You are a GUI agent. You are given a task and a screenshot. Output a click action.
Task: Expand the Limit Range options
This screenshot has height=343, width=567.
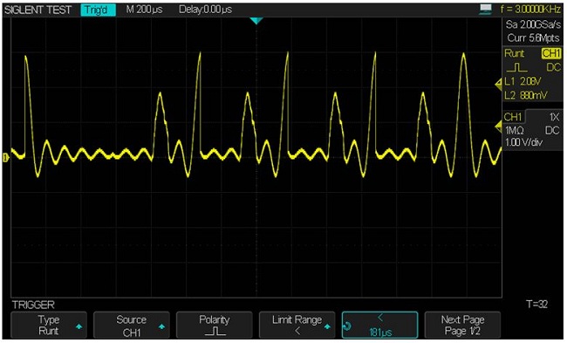297,326
